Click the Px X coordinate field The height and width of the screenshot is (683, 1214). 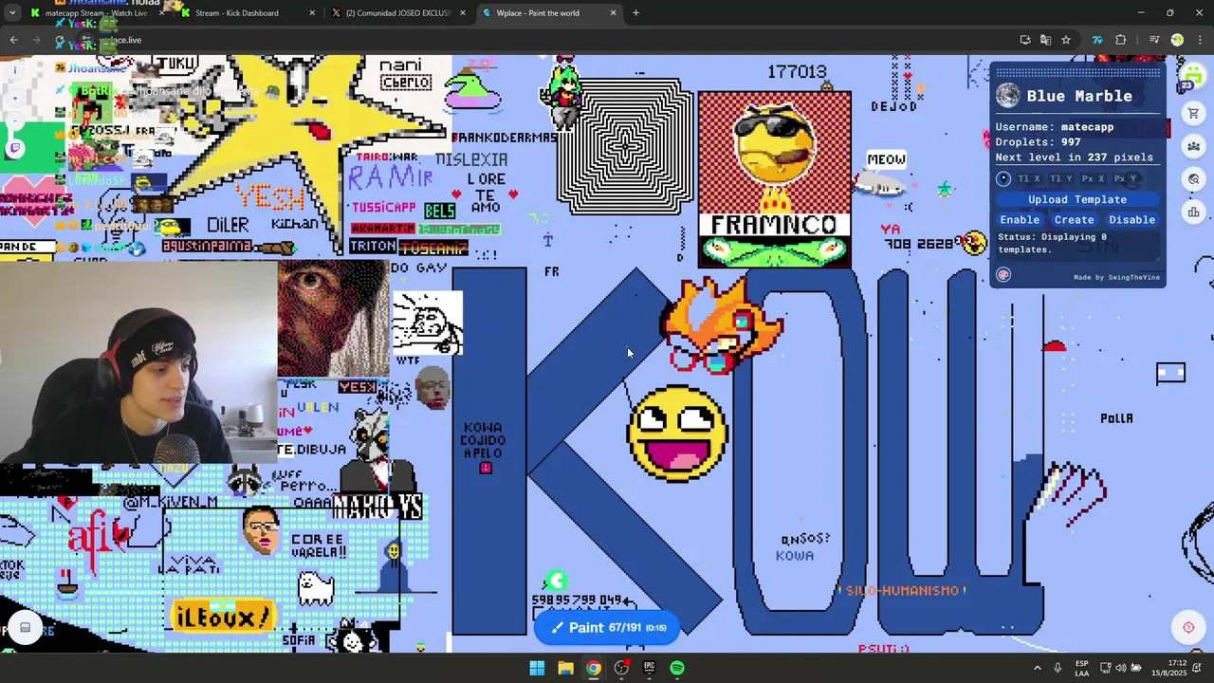[1094, 178]
